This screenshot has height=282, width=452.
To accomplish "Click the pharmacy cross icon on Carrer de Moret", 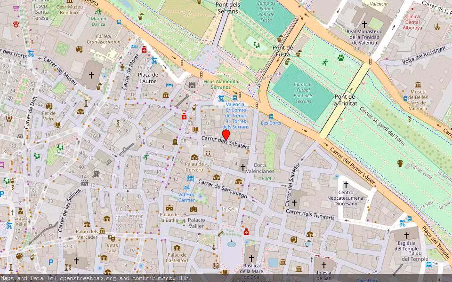I will [x=144, y=50].
